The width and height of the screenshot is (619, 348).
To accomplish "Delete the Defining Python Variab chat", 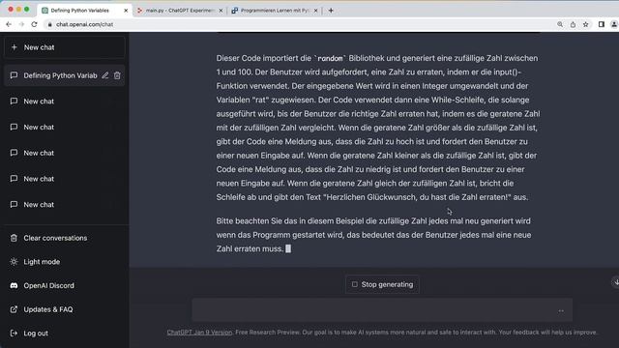I will (117, 75).
